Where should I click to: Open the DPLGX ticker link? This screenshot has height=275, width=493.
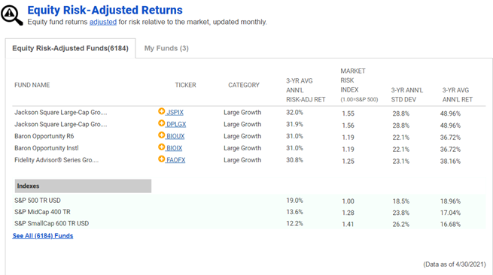click(176, 124)
